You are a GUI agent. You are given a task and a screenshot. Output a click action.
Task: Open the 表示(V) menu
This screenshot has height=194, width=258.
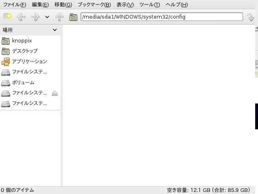coord(125,4)
